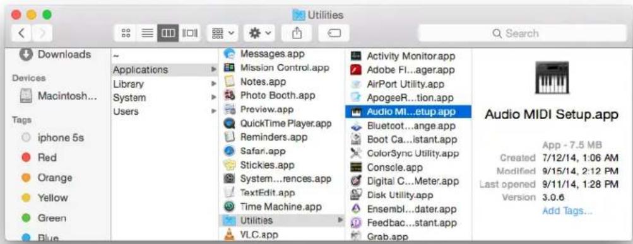Go forward with the right arrow button
Viewport: 633px width, 244px height.
click(42, 33)
